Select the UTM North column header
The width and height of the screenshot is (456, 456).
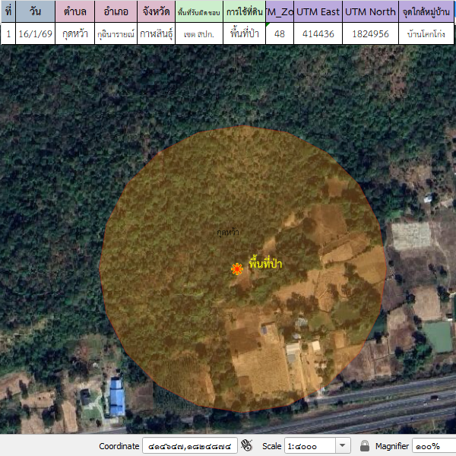tap(370, 11)
